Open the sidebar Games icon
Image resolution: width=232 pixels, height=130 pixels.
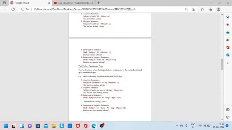[x=228, y=40]
